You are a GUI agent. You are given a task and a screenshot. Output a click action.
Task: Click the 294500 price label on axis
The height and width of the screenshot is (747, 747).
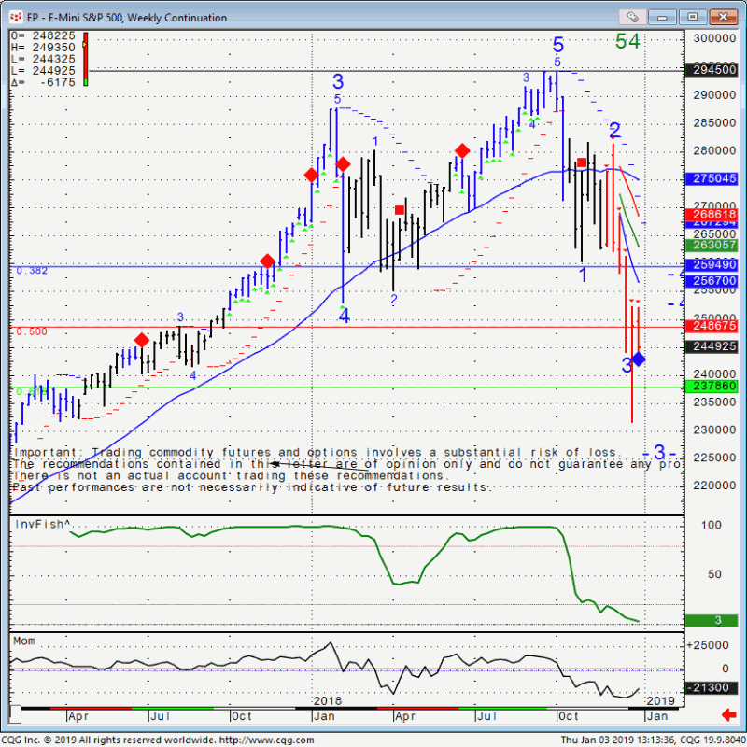click(x=712, y=70)
